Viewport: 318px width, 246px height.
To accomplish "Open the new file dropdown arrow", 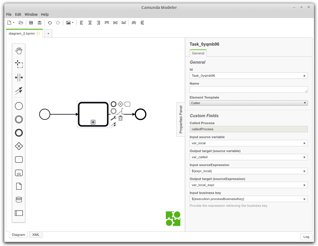I will [x=14, y=23].
